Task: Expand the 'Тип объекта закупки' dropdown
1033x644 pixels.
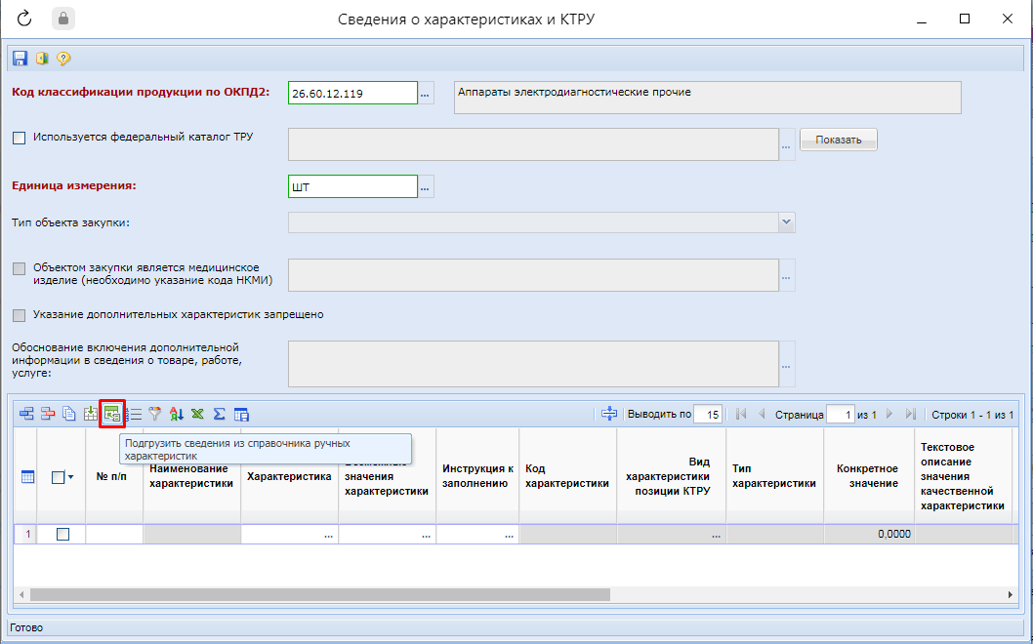Action: (786, 222)
